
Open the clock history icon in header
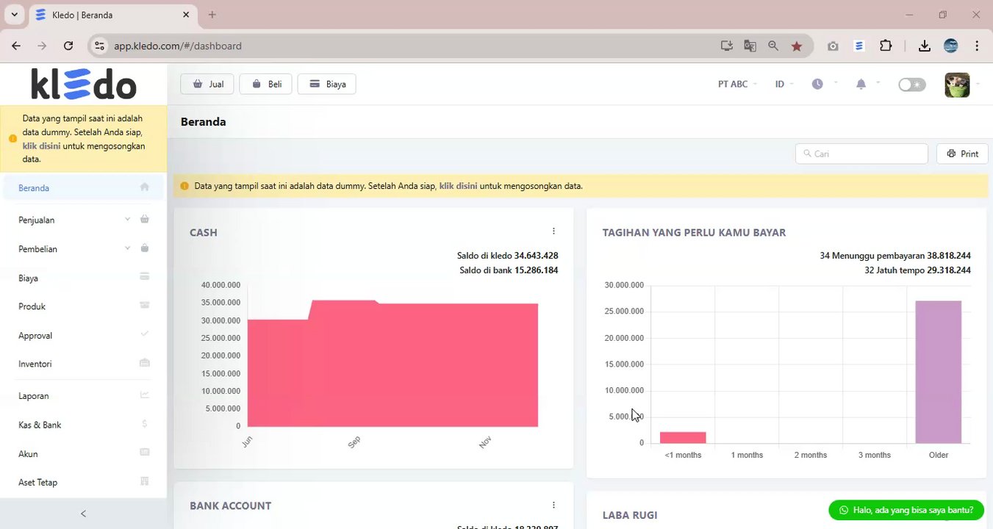click(x=817, y=84)
